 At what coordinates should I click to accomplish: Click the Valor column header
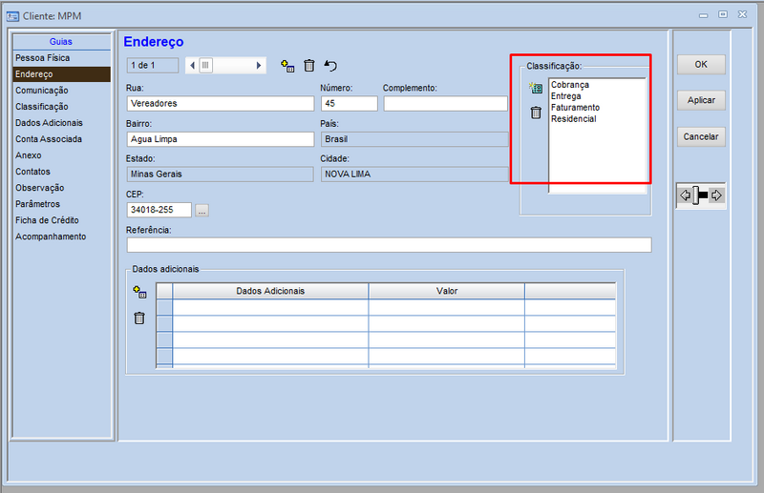tap(447, 291)
